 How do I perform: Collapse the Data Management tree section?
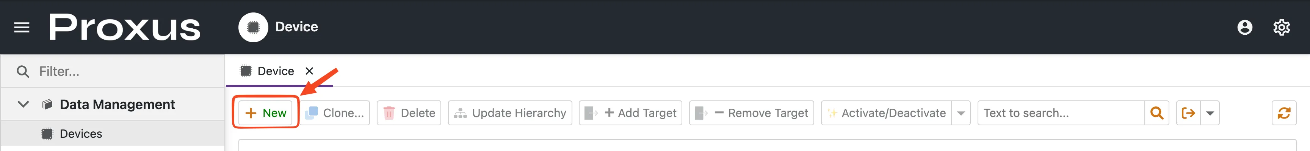(x=24, y=105)
